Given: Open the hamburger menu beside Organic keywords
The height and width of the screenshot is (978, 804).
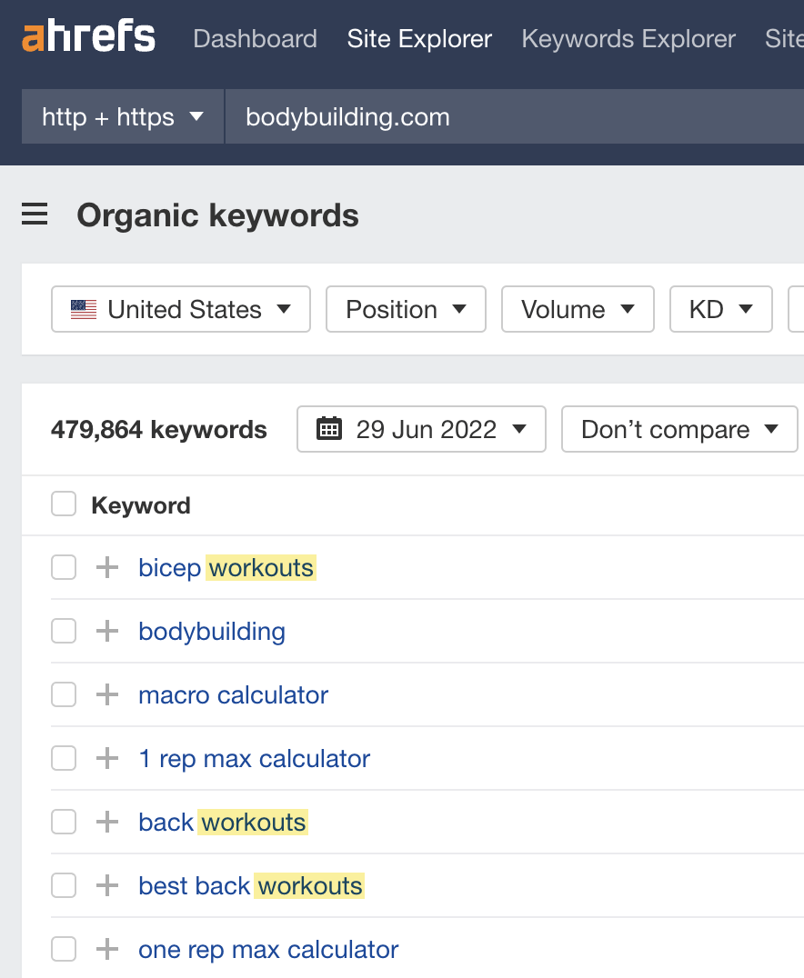Looking at the screenshot, I should (x=34, y=215).
